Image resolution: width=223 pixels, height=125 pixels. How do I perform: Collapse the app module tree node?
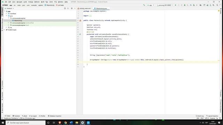[5, 11]
